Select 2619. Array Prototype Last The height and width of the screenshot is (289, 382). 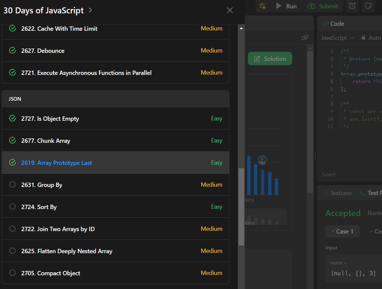[115, 163]
